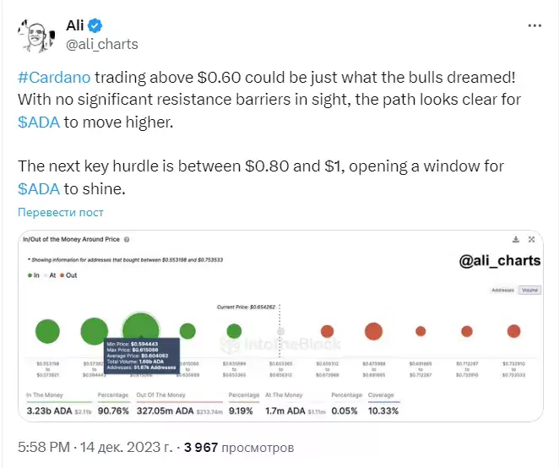
Task: Click the largest green bubble in the chart
Action: click(x=141, y=331)
